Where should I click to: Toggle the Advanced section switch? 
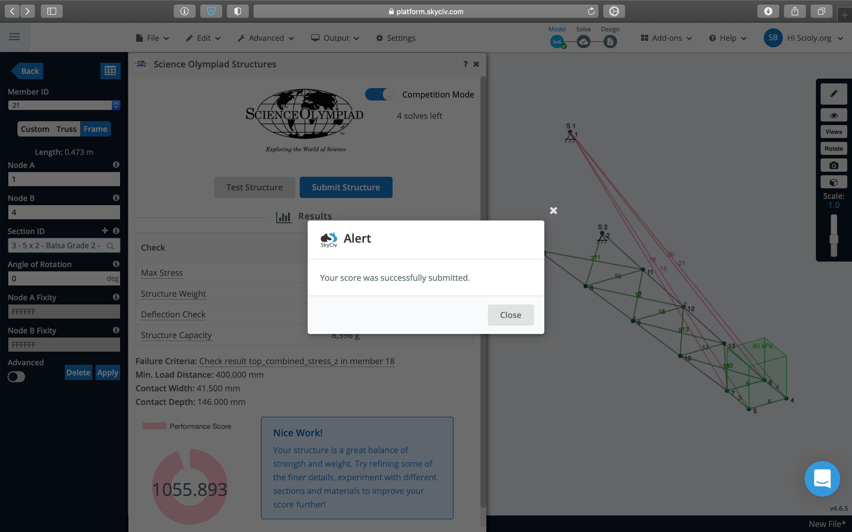tap(17, 376)
